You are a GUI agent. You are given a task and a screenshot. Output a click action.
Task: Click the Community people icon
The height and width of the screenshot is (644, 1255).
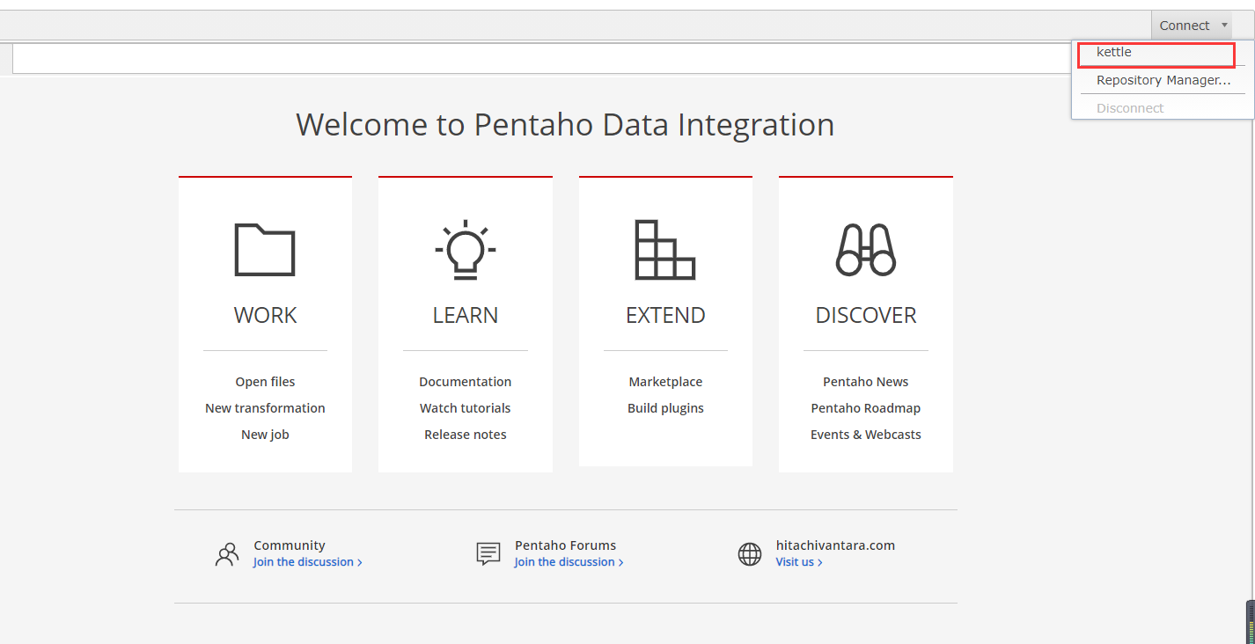[227, 554]
